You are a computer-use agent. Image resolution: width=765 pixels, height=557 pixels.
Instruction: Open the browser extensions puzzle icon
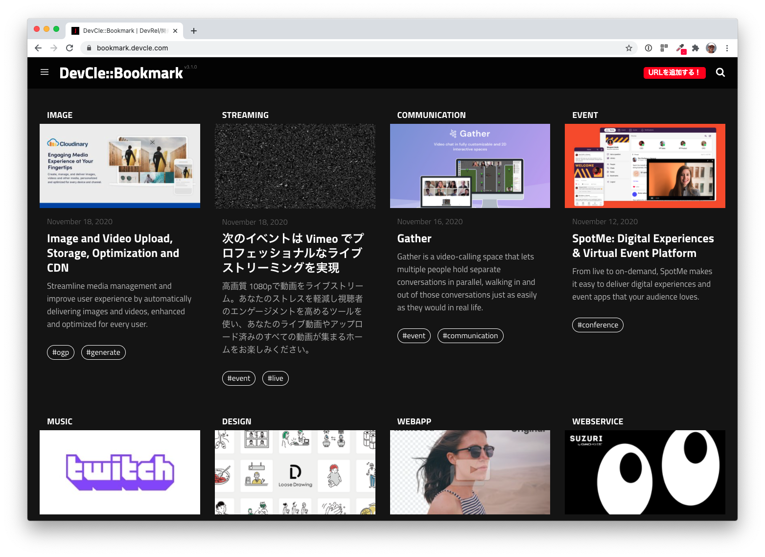point(695,48)
